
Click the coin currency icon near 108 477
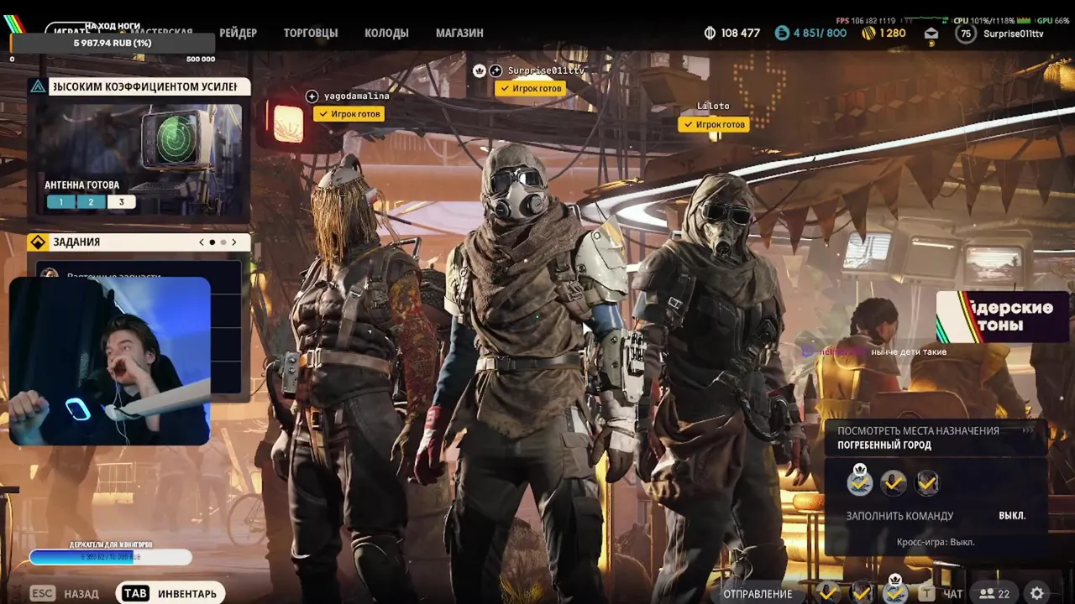click(710, 34)
